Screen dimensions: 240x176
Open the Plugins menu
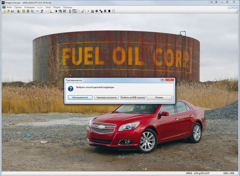[57, 7]
